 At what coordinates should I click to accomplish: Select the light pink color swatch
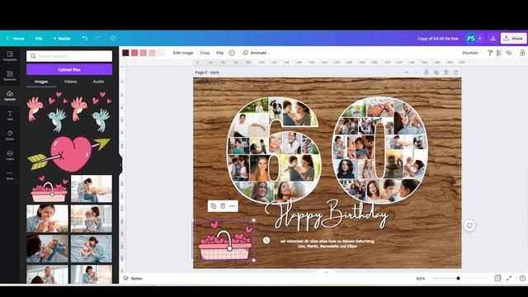pos(152,53)
